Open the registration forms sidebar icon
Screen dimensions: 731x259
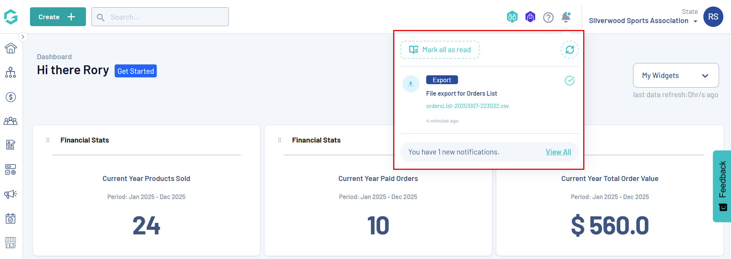11,145
